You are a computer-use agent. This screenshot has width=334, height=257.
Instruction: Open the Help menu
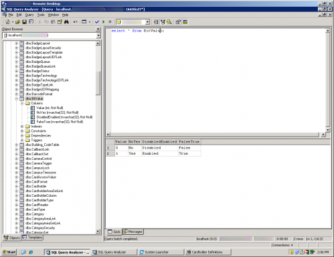click(65, 15)
